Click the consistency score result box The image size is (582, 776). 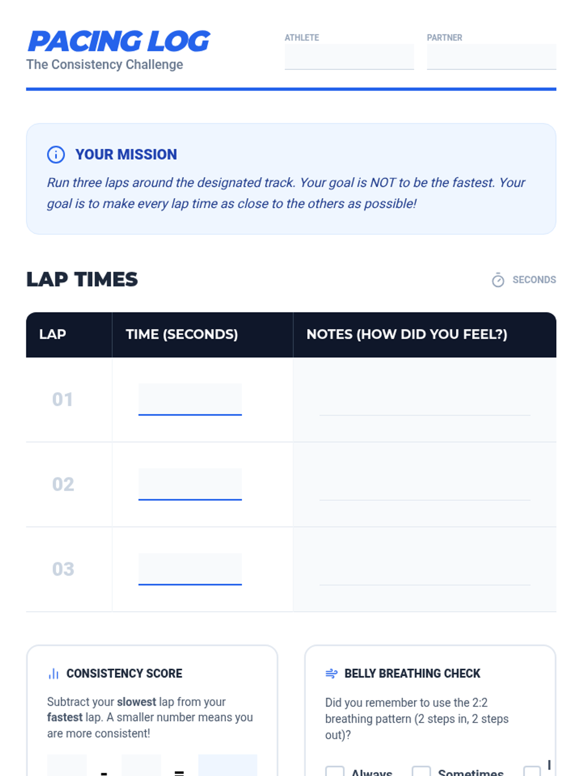pyautogui.click(x=228, y=765)
